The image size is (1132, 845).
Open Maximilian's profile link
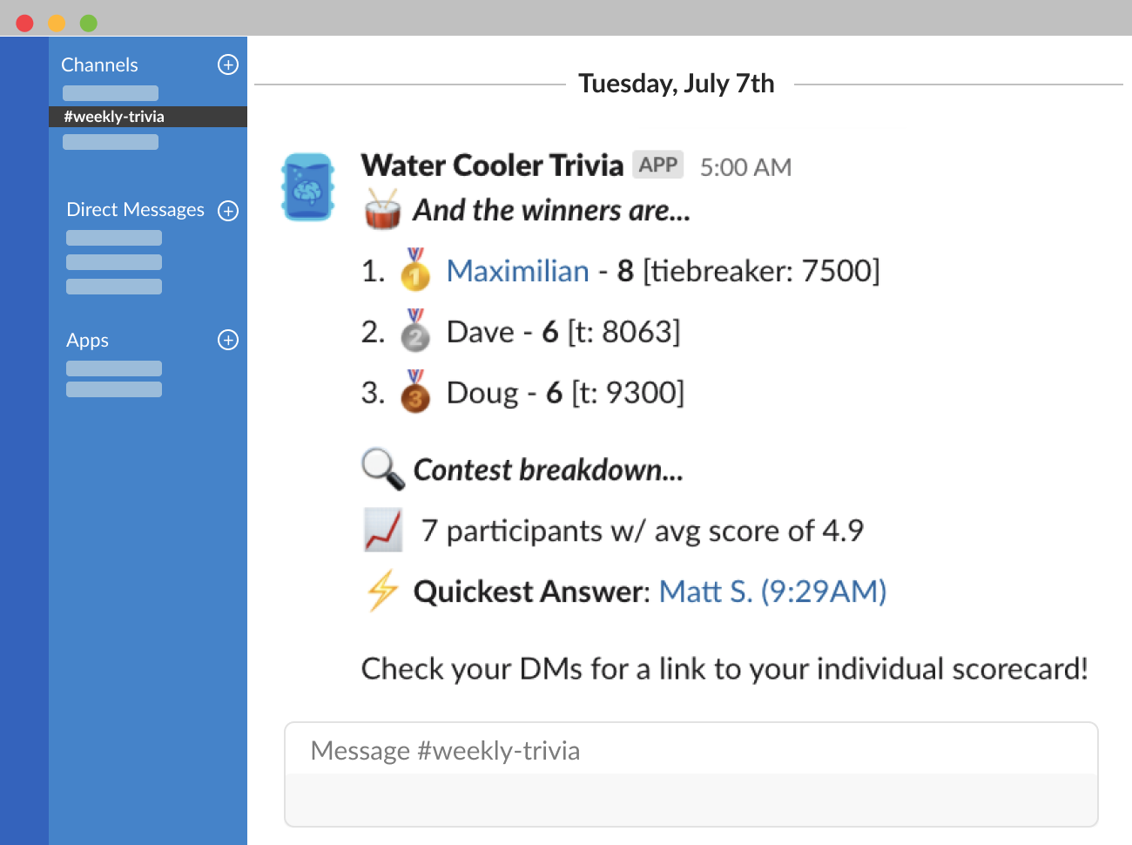pyautogui.click(x=517, y=270)
